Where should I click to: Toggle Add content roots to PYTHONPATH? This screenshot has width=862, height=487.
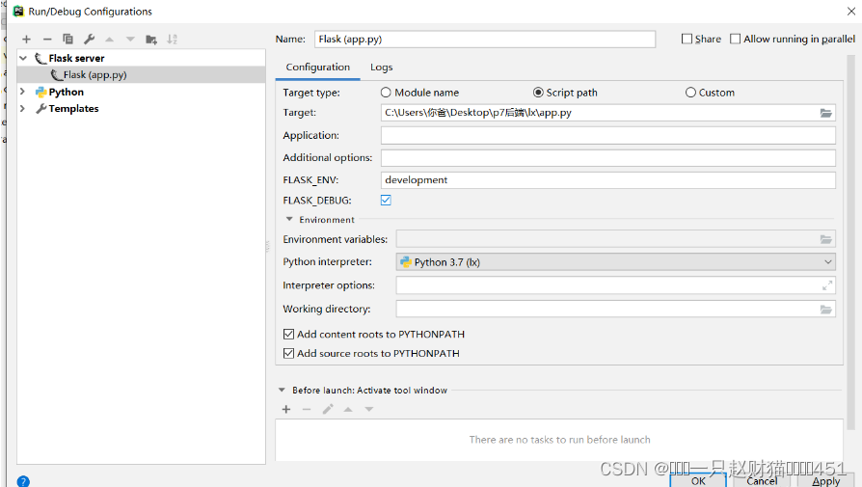pos(288,335)
